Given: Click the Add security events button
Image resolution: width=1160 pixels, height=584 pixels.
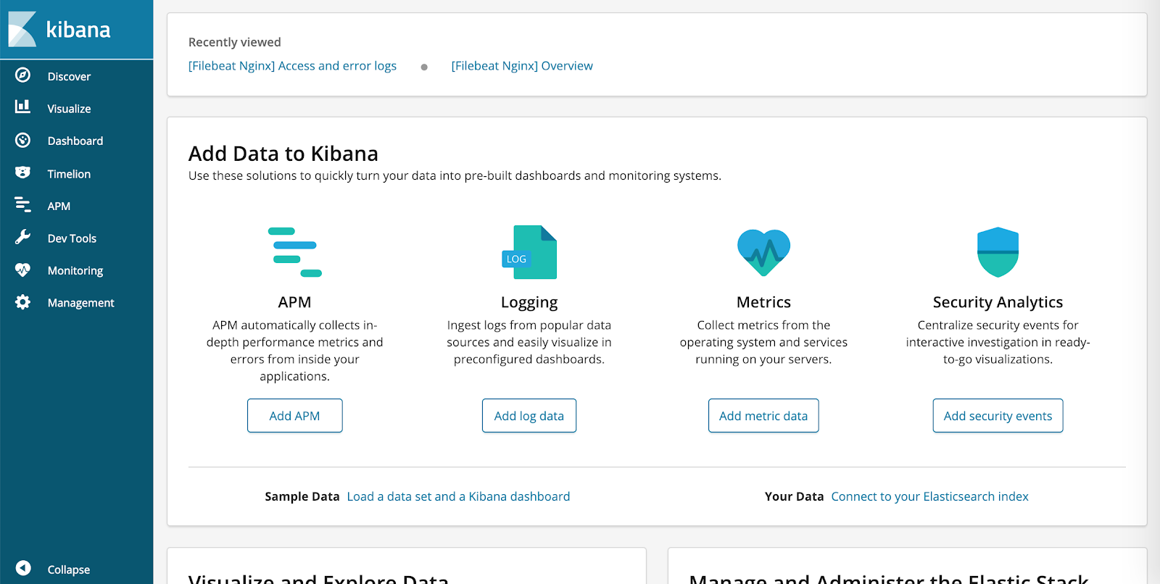Looking at the screenshot, I should [998, 416].
